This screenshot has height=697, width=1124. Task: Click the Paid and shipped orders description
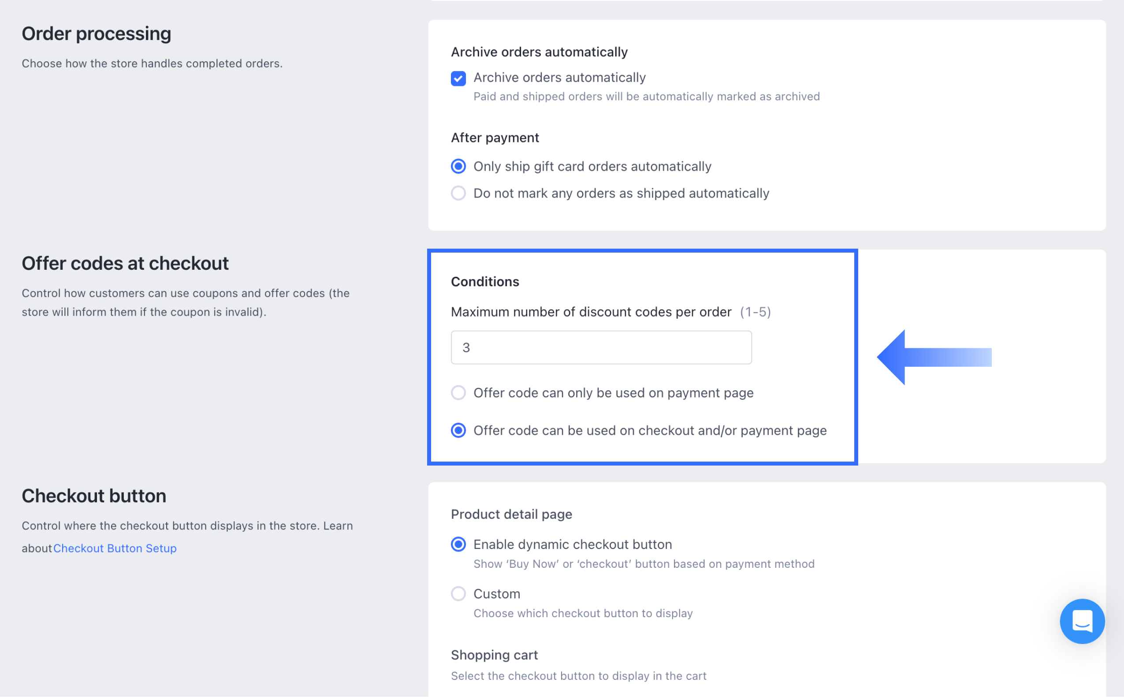[x=646, y=97]
